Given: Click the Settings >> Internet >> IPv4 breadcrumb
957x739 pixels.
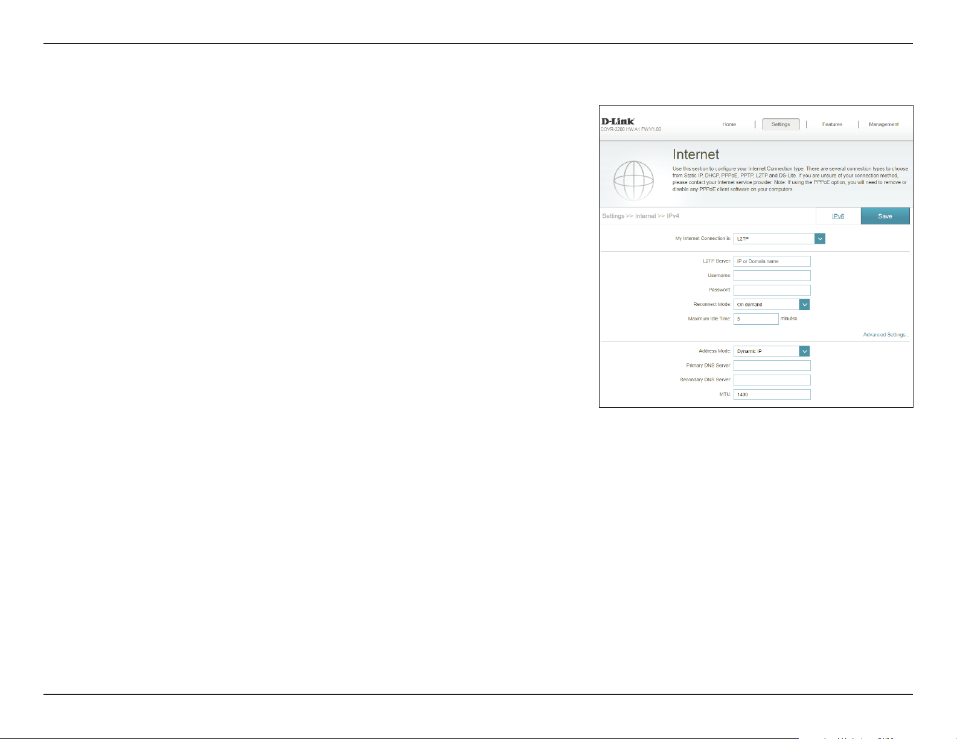Looking at the screenshot, I should (x=641, y=216).
